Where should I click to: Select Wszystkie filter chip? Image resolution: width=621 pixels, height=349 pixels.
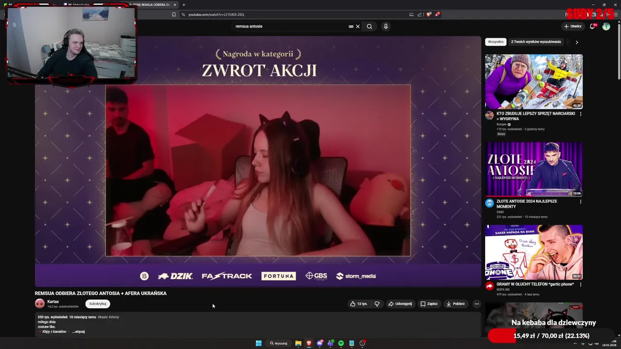[495, 42]
